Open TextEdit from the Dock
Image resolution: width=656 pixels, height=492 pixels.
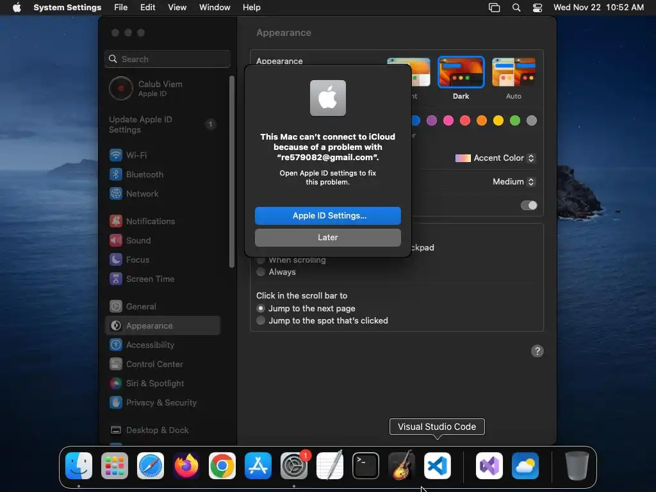330,466
